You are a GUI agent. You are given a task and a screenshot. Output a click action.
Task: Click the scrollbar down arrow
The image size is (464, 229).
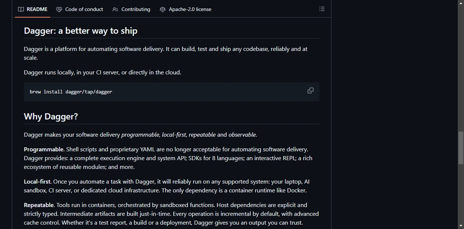tap(461, 226)
